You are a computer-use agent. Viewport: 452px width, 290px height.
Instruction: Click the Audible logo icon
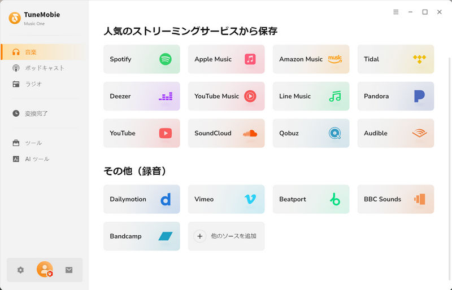pos(419,133)
